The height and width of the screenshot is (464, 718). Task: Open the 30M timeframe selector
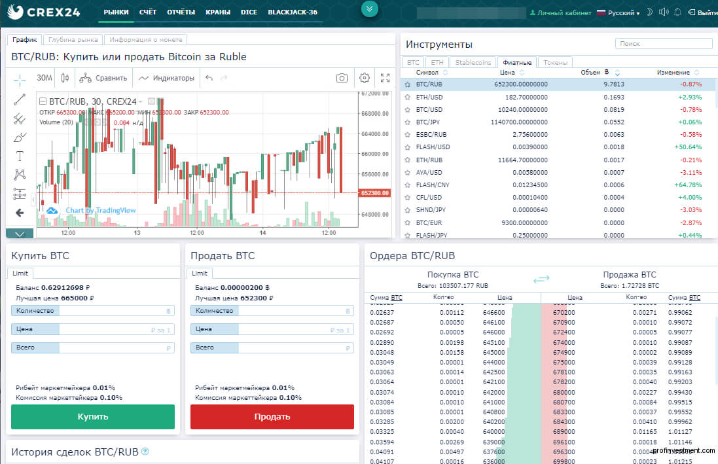45,78
